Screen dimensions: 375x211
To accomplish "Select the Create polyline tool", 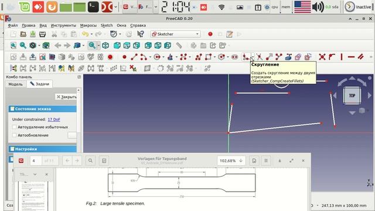I will (x=198, y=57).
